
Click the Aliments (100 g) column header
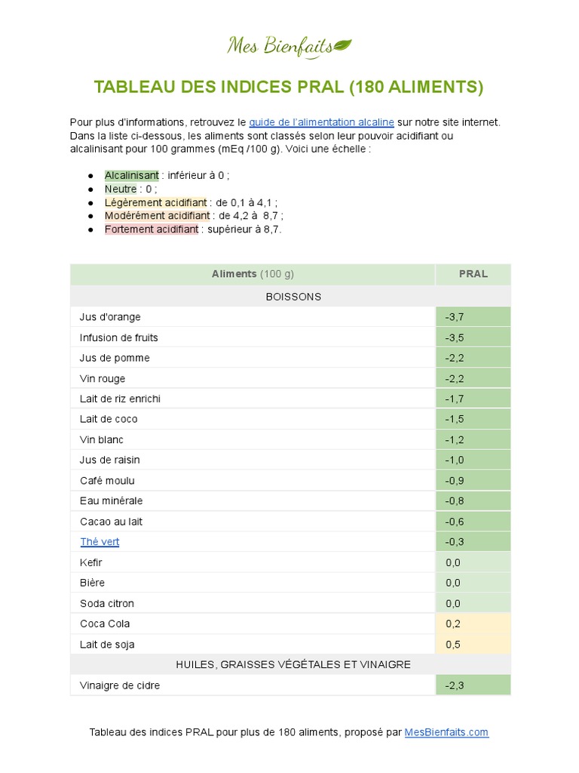coord(253,274)
